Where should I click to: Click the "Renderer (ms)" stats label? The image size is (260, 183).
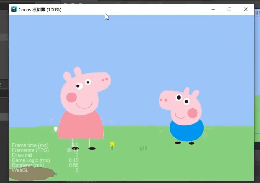click(x=28, y=165)
